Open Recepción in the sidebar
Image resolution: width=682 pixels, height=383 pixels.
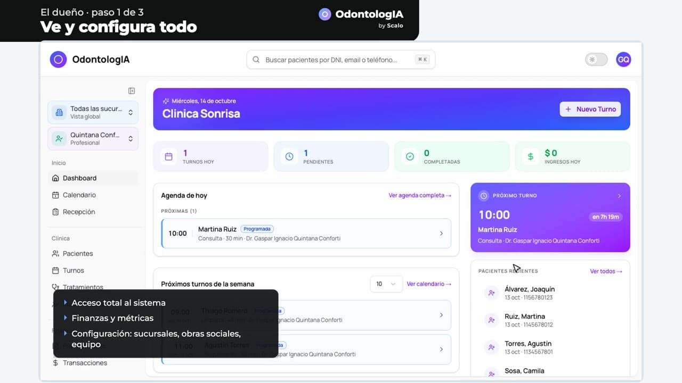click(x=93, y=212)
